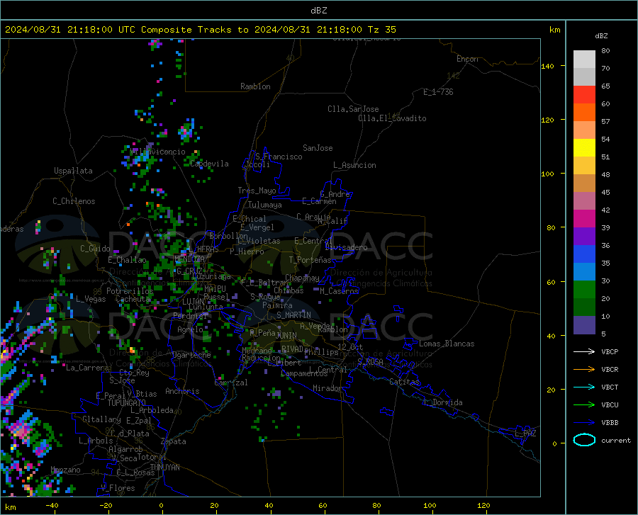
Task: Click the 140 km mark on the vertical axis
Action: pyautogui.click(x=547, y=66)
